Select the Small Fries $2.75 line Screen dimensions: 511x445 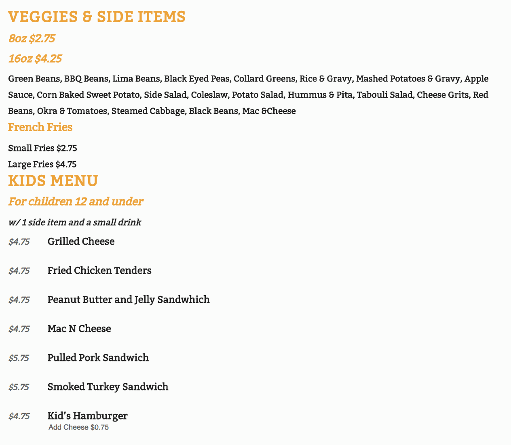point(42,148)
